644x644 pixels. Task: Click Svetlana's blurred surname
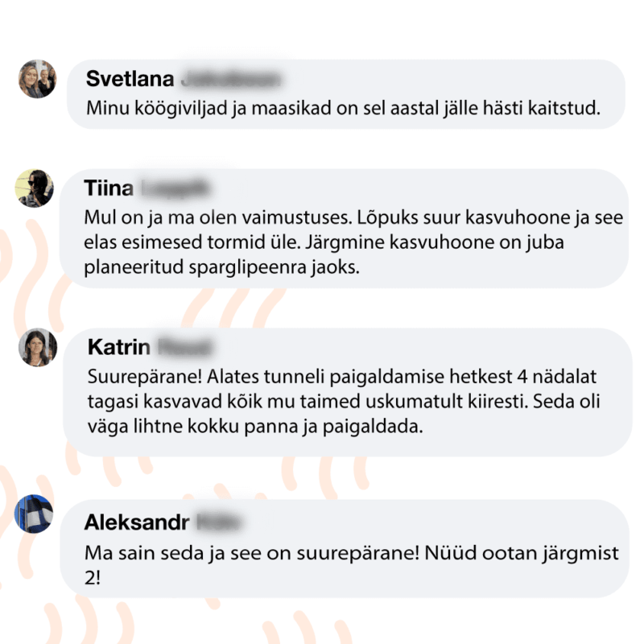231,79
